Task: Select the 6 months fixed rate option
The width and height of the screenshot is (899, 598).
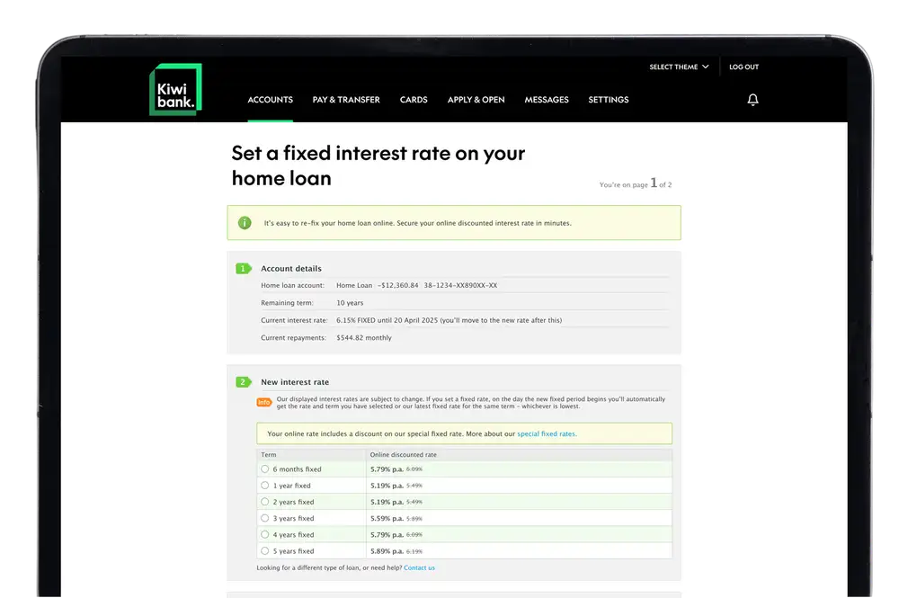Action: coord(263,469)
